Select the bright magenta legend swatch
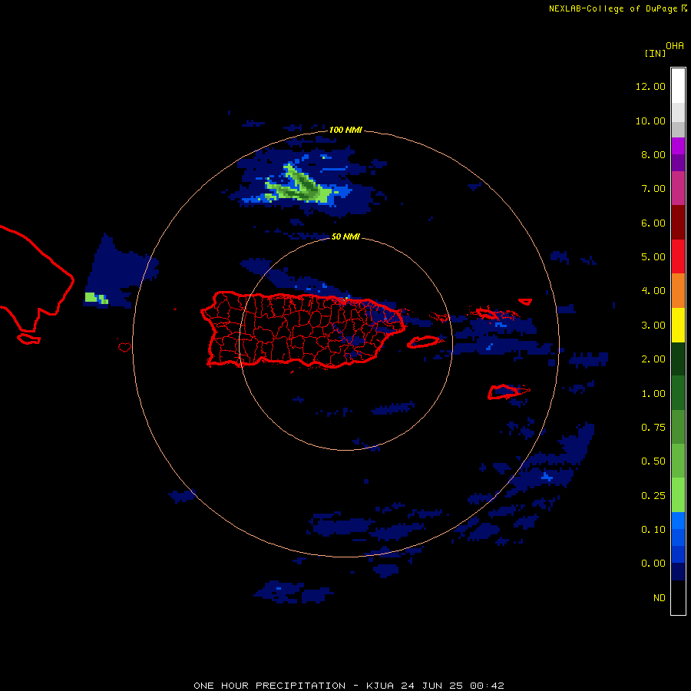 pos(678,146)
